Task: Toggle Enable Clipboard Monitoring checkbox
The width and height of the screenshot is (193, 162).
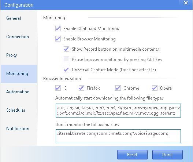Action: pyautogui.click(x=58, y=29)
